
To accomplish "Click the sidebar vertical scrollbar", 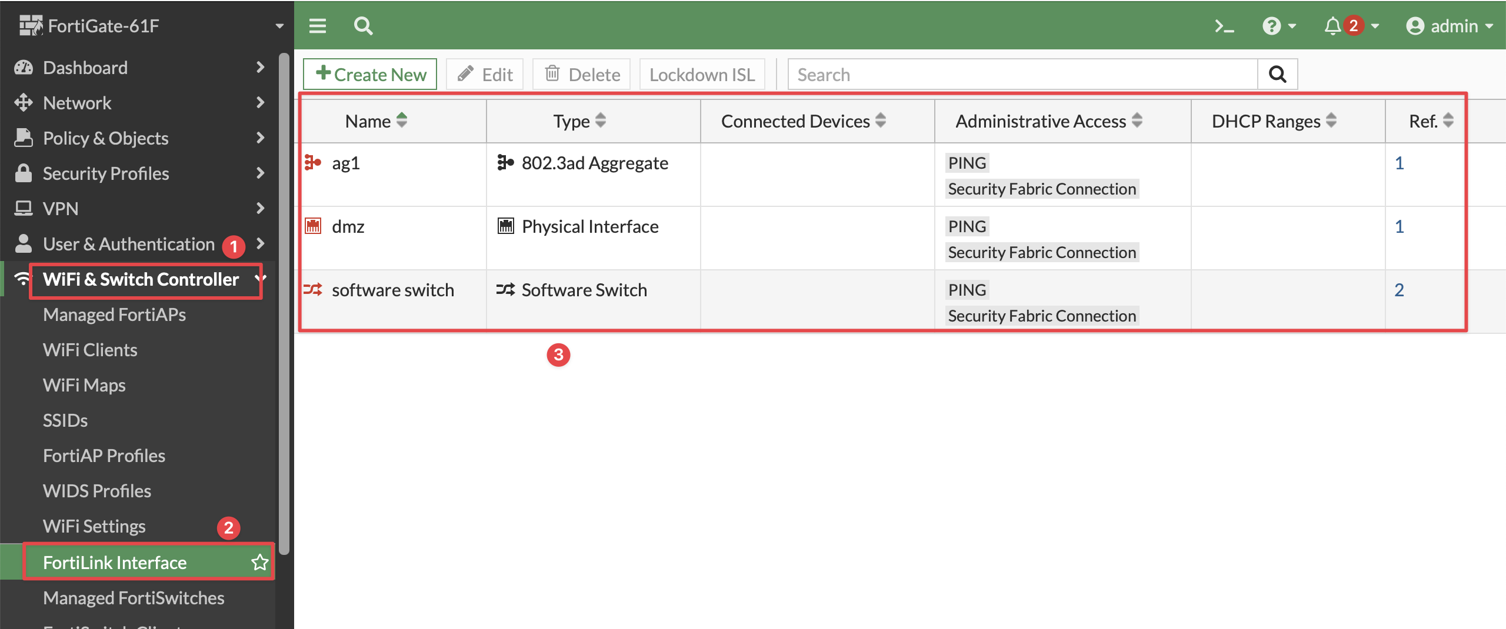I will coord(284,304).
